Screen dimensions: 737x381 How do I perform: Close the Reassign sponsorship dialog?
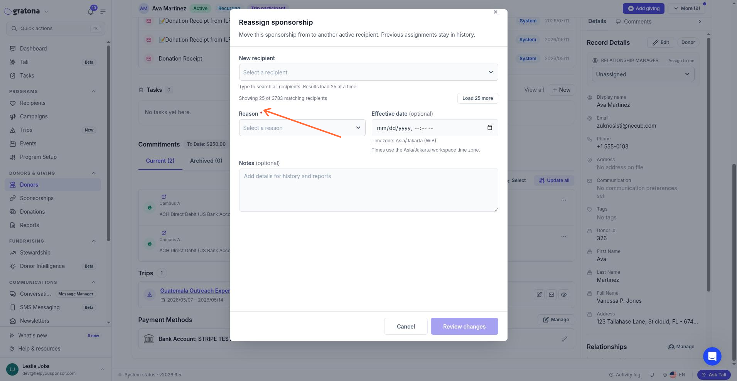tap(496, 12)
